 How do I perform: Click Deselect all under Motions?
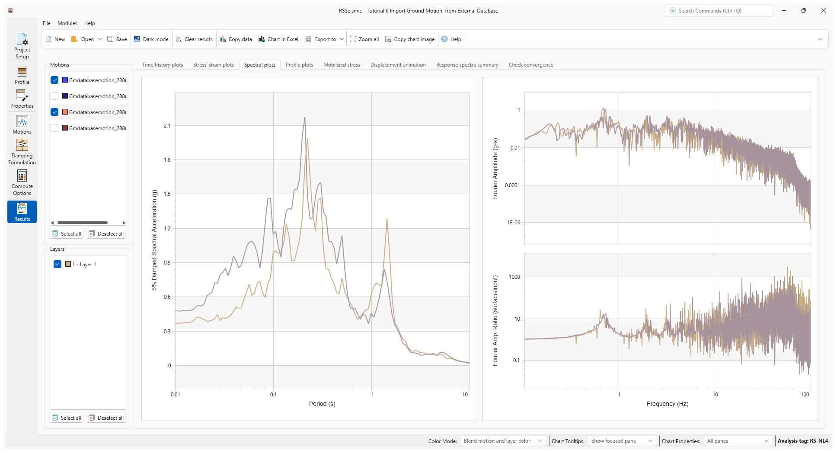(x=106, y=233)
